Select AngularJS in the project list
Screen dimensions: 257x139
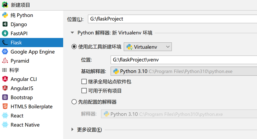[22, 88]
